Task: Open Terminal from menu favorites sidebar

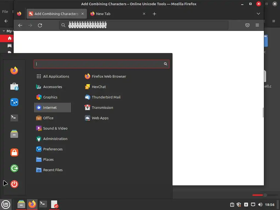Action: (x=14, y=118)
